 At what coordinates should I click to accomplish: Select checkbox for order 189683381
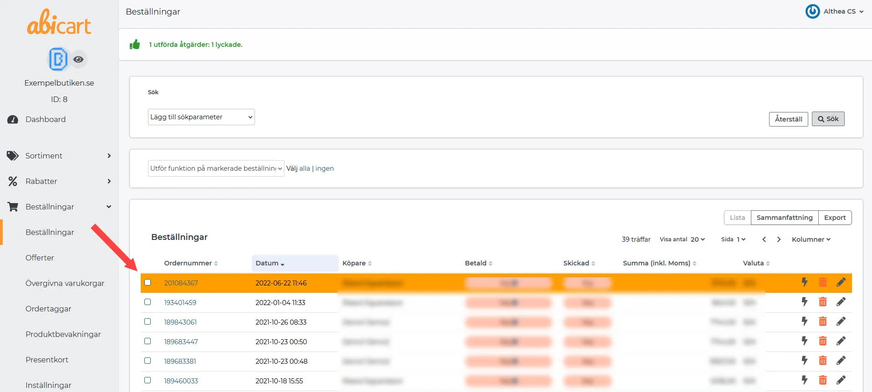point(148,361)
